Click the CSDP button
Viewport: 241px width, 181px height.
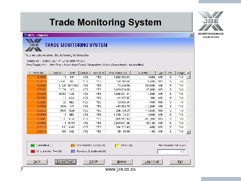click(94, 162)
